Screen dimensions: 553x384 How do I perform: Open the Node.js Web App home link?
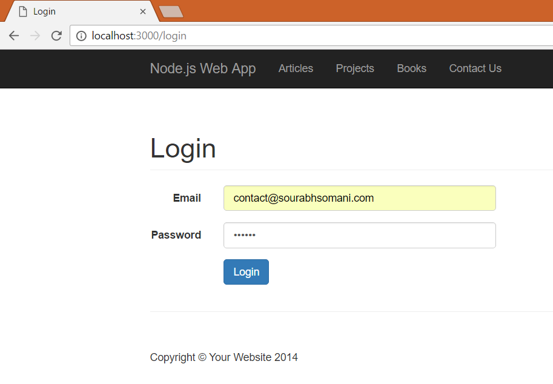[x=203, y=68]
